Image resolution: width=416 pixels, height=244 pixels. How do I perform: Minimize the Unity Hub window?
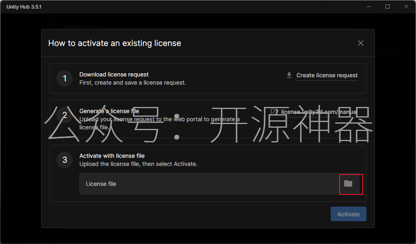click(x=369, y=7)
